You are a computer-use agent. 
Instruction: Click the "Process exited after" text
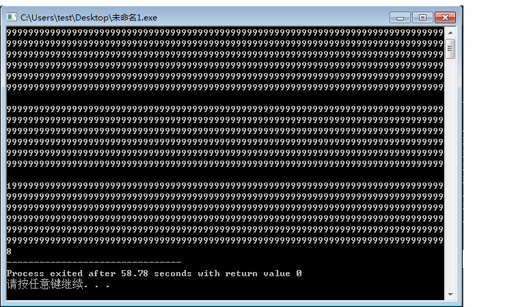point(44,273)
